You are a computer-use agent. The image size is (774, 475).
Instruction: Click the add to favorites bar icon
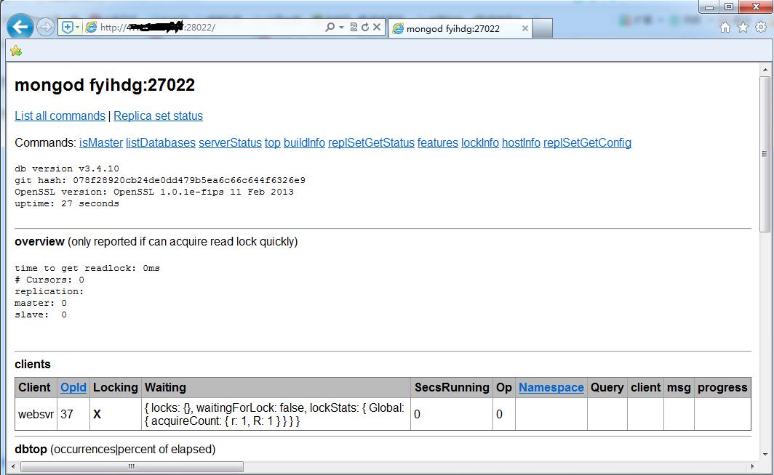pyautogui.click(x=16, y=50)
